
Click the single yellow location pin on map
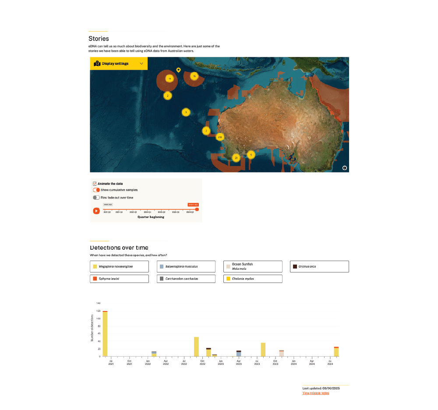(178, 70)
